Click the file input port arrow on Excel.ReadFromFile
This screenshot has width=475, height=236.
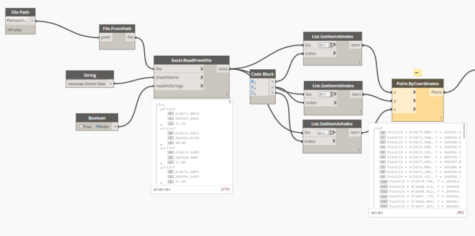click(x=202, y=69)
